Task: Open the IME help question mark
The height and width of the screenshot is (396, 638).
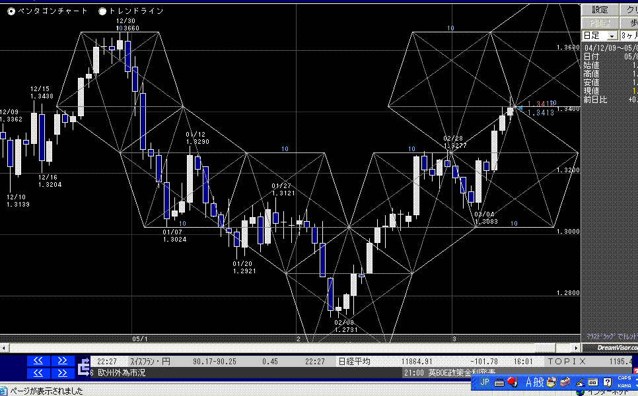Action: 607,382
